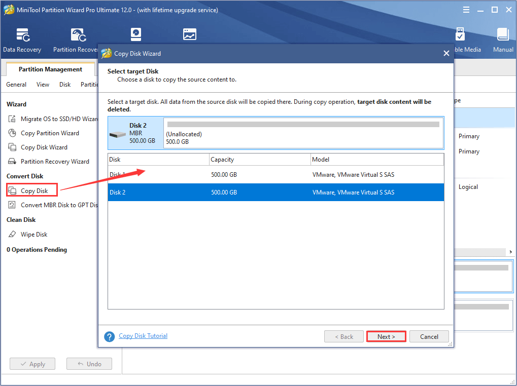Switch to Partition Management tab
Image resolution: width=517 pixels, height=386 pixels.
click(x=50, y=69)
